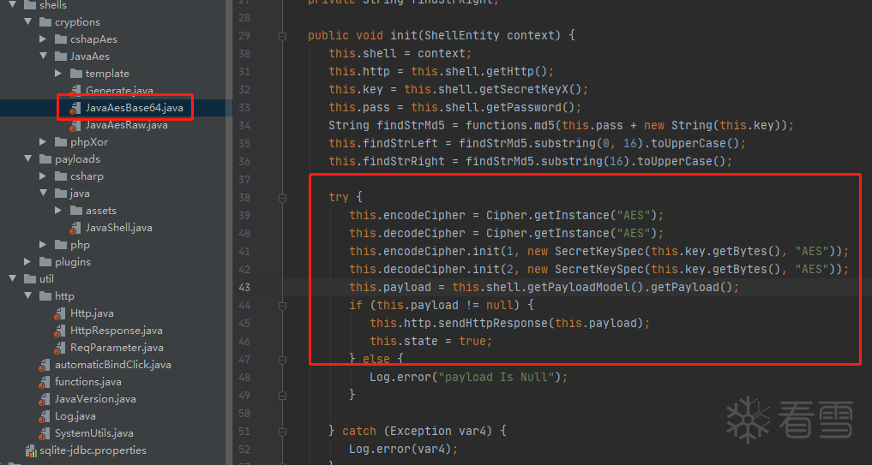Click the csharp folder icon
872x465 pixels.
pos(61,176)
